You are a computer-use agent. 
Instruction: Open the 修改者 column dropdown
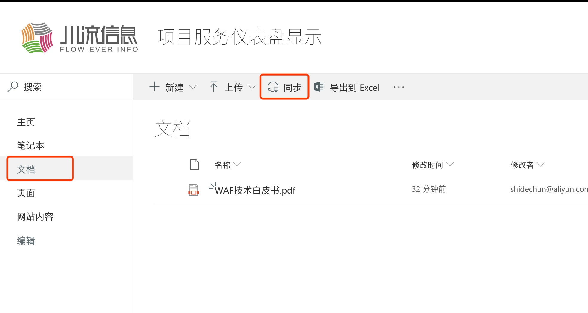coord(541,165)
